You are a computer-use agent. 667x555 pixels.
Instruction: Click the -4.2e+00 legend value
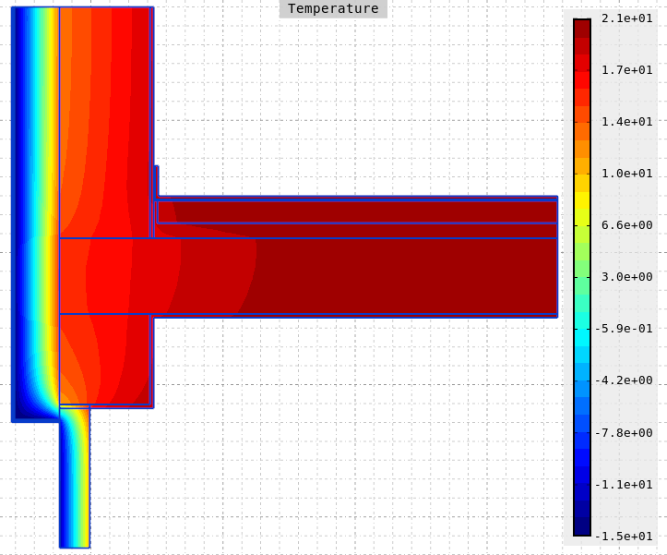(624, 380)
